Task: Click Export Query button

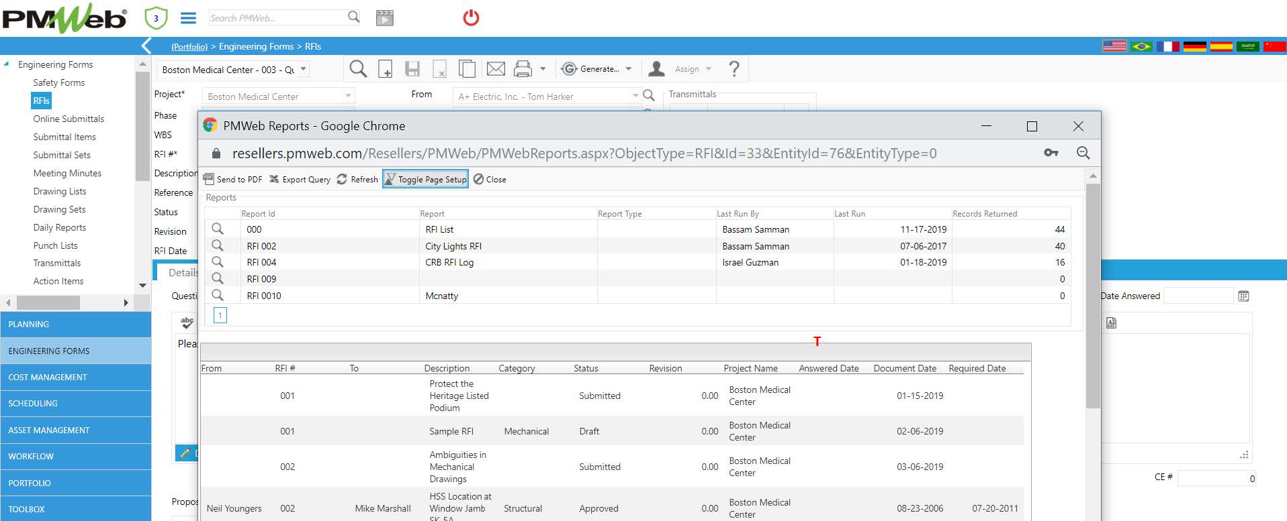Action: click(300, 179)
